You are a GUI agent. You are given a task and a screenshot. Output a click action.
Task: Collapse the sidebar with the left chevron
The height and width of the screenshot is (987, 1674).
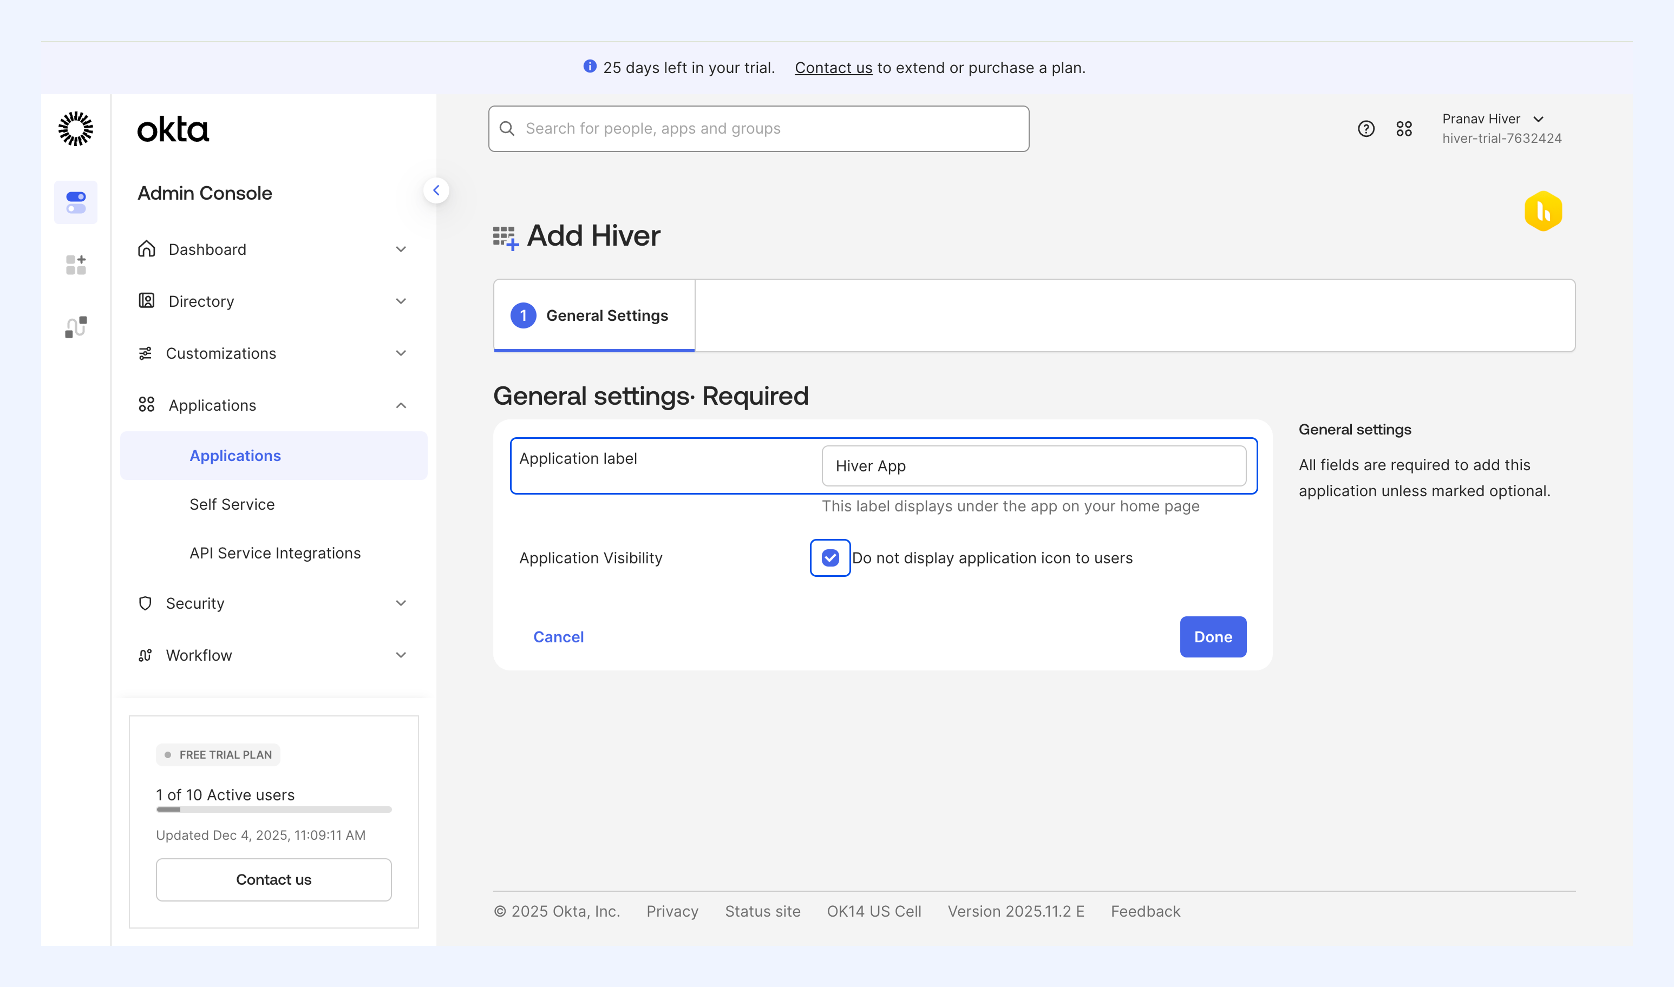click(436, 191)
